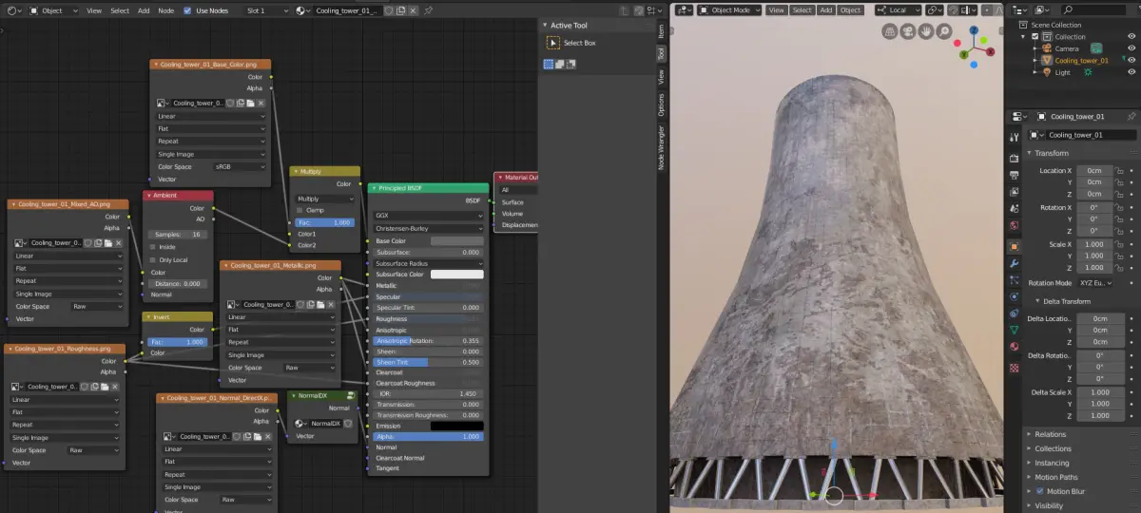Click fake user shield icon in node header
The width and height of the screenshot is (1141, 513).
pyautogui.click(x=387, y=9)
